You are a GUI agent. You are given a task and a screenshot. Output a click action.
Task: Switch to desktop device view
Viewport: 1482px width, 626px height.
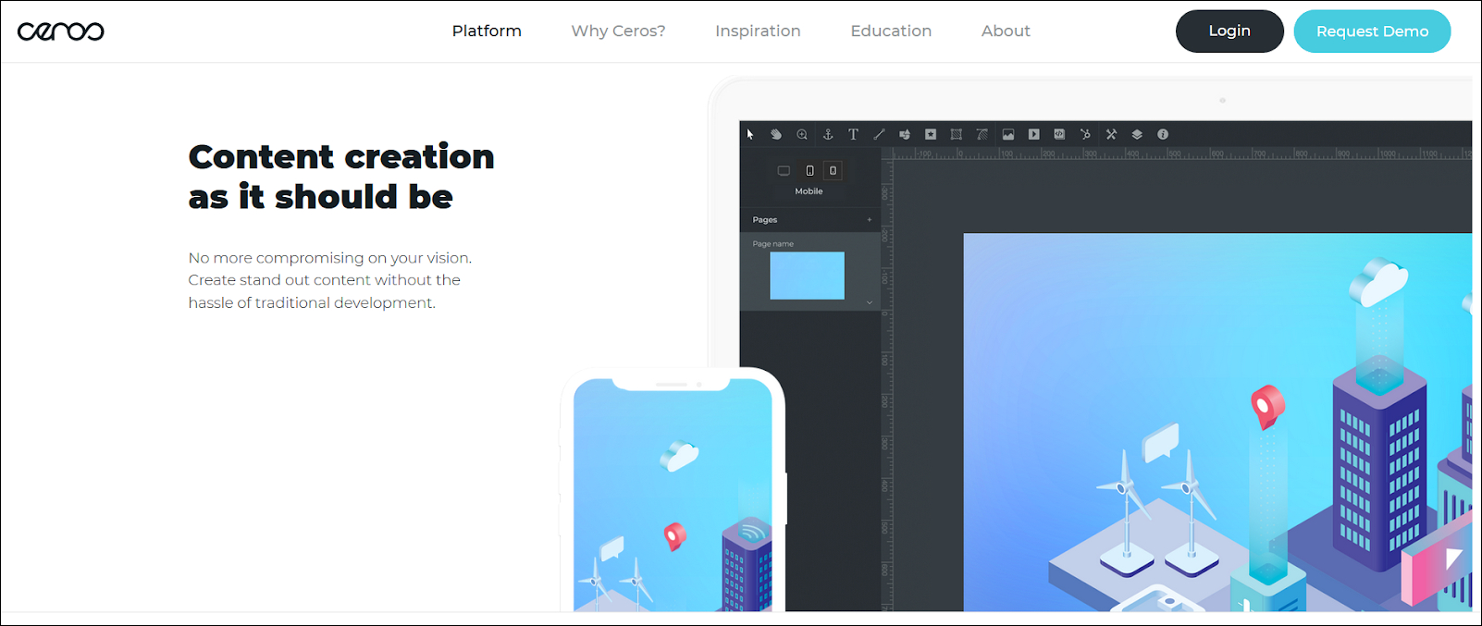tap(784, 171)
